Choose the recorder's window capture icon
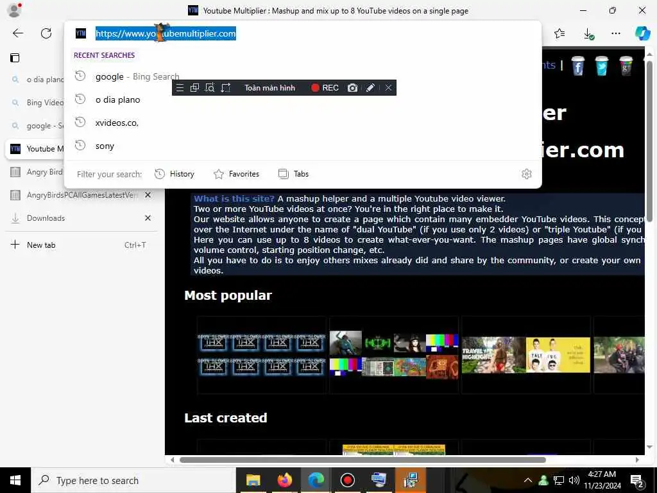Viewport: 657px width, 493px height. pyautogui.click(x=194, y=87)
